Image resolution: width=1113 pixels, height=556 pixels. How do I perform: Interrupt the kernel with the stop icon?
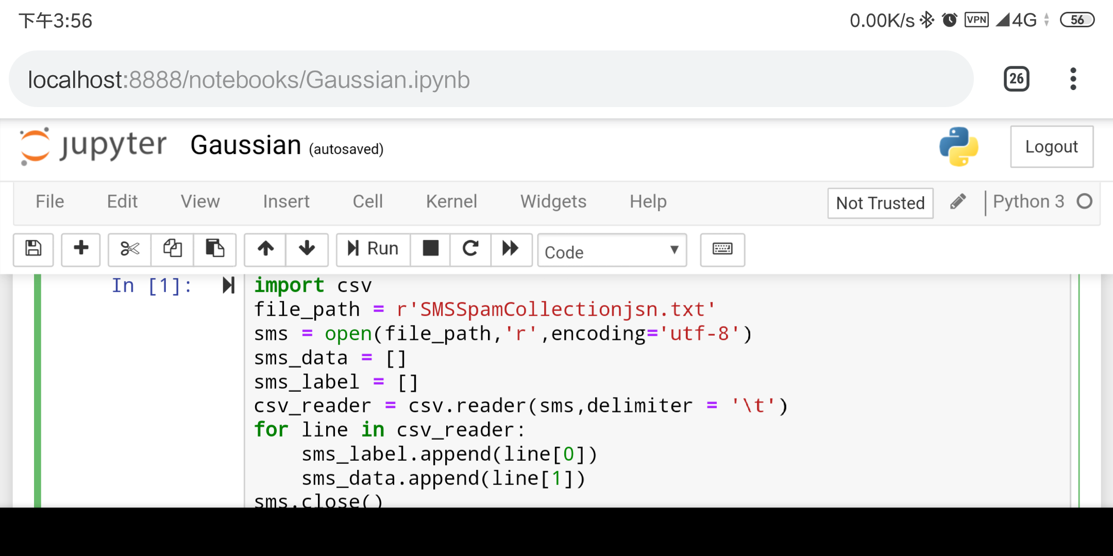(x=430, y=249)
